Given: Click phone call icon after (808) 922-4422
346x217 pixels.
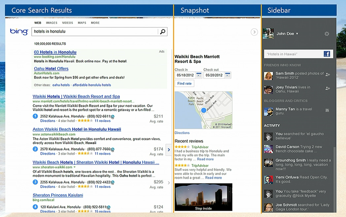Looking at the screenshot, I should coord(112,183).
